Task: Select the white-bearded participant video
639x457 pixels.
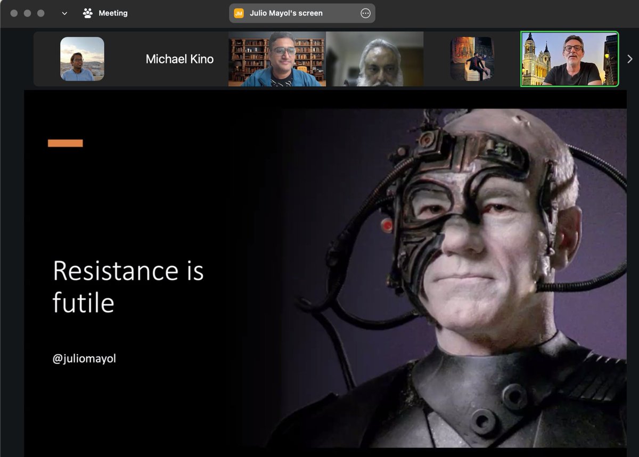Action: [x=375, y=59]
